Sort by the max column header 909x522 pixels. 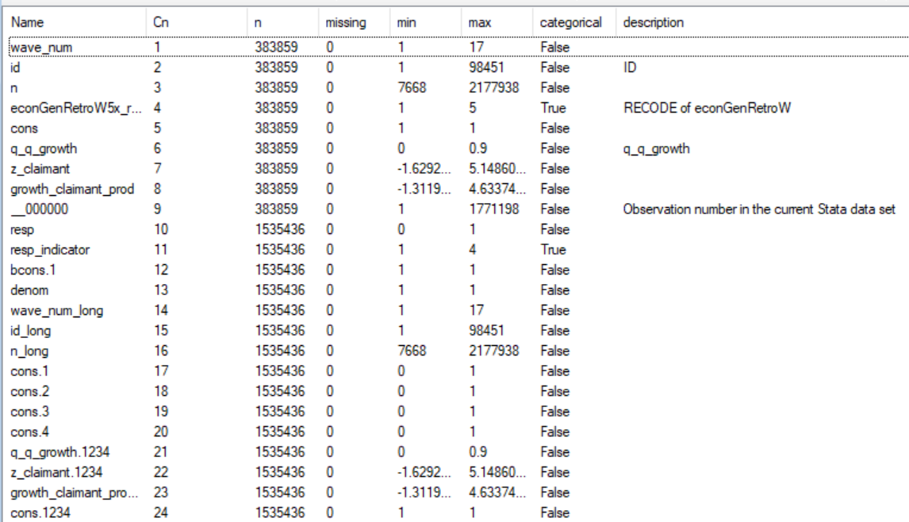coord(480,23)
